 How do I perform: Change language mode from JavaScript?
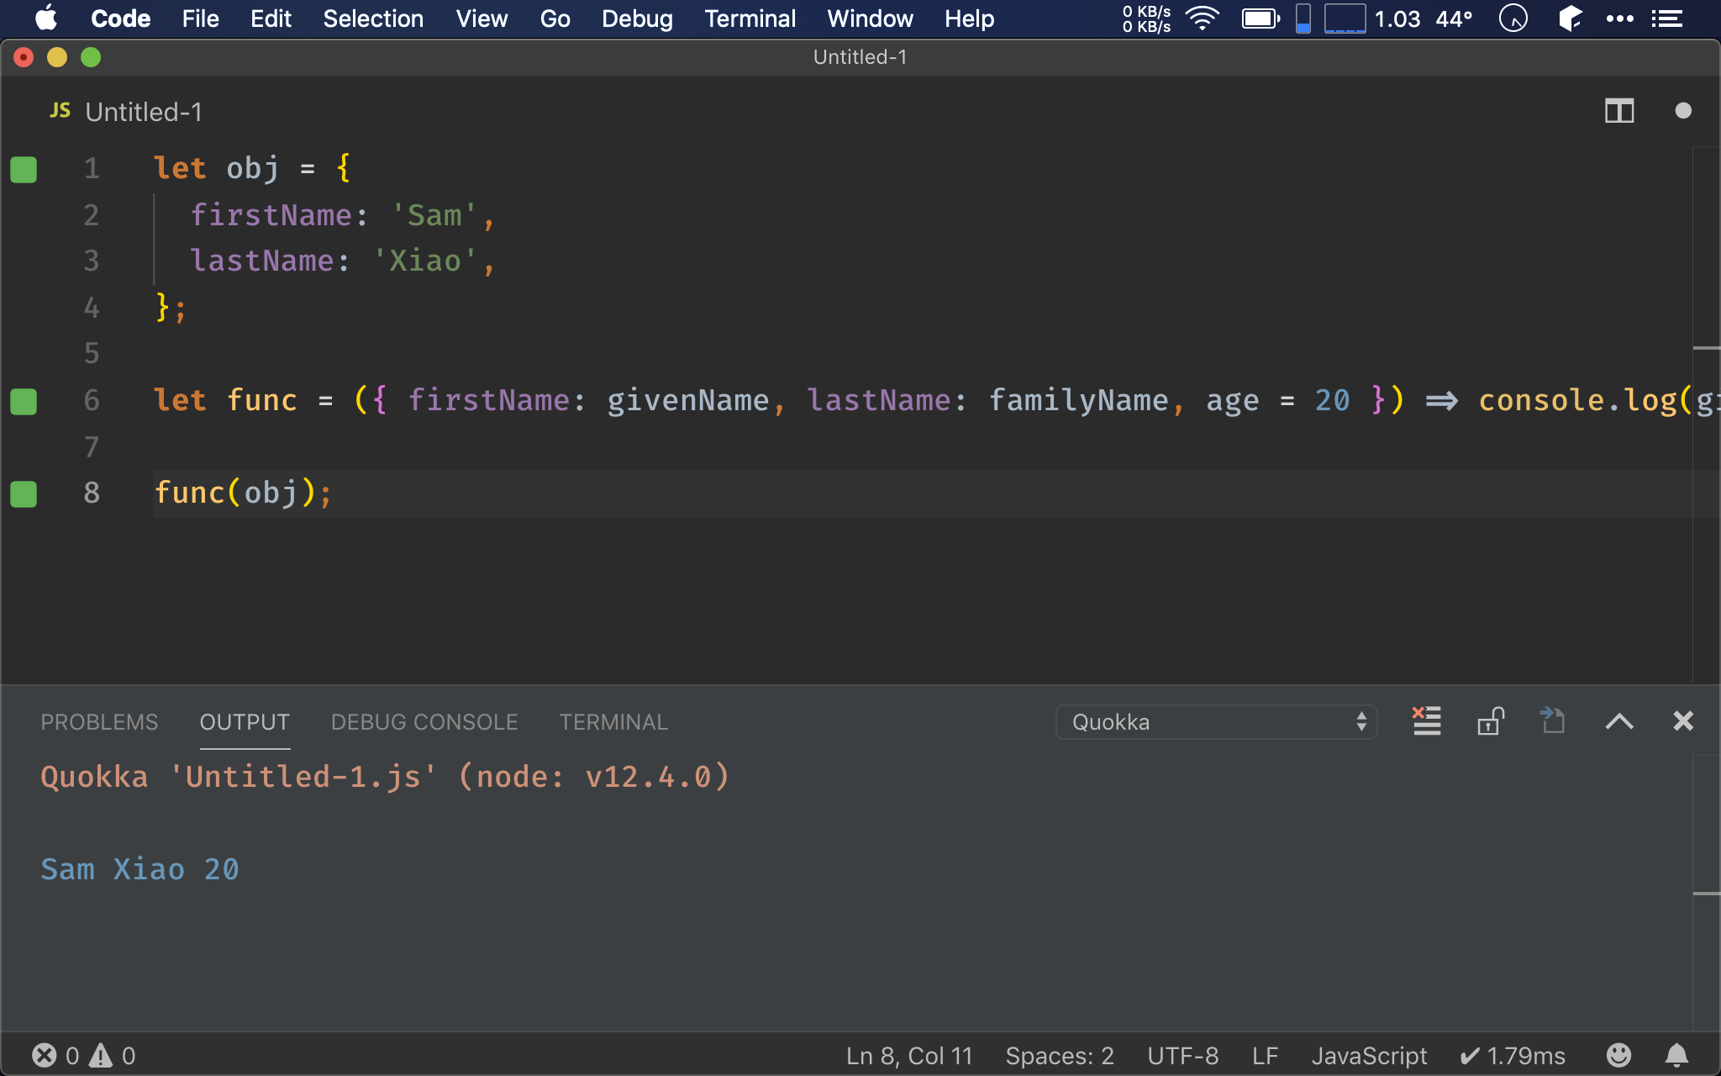tap(1369, 1055)
